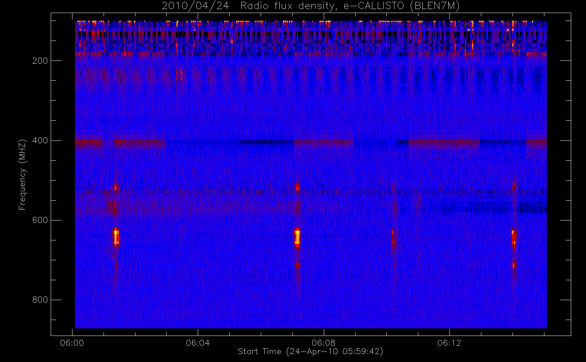Click the 800 frequency tick label
This screenshot has width=586, height=362.
[x=40, y=300]
